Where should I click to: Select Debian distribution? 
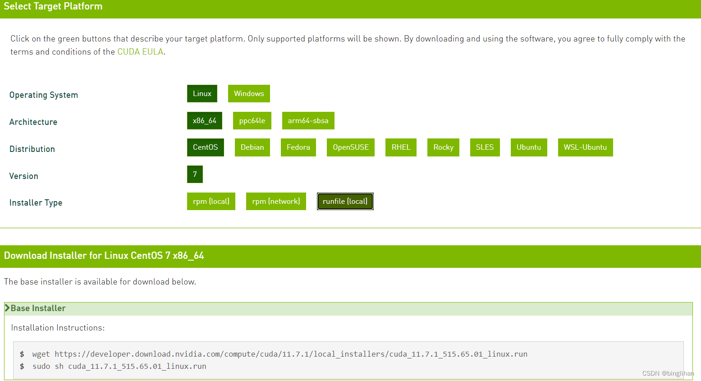pos(252,147)
